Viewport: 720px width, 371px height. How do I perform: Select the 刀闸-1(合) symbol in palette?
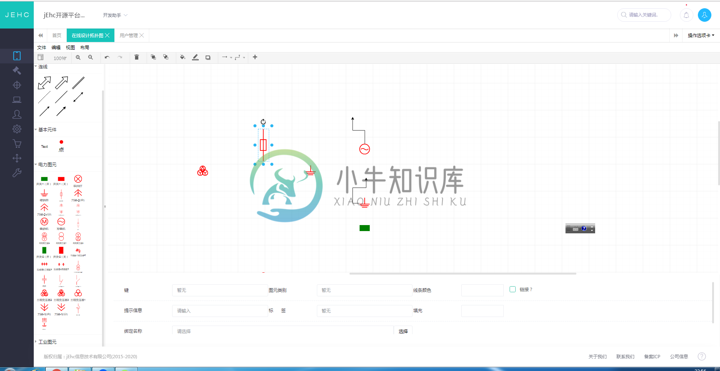point(44,309)
